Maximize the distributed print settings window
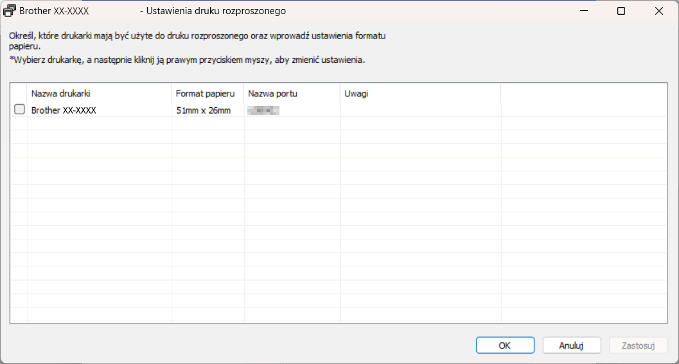679x364 pixels. click(621, 11)
